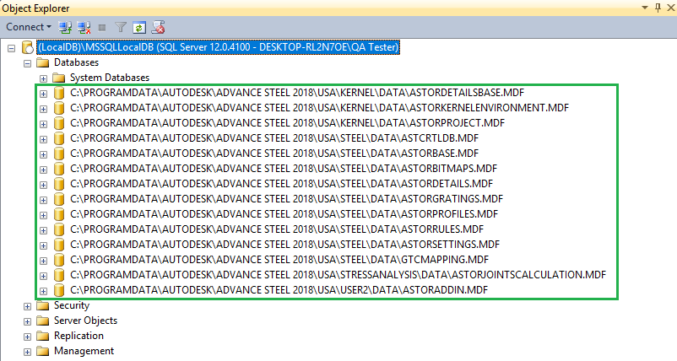Select the ASTORDETAILSBASE.MDF database

pyautogui.click(x=297, y=93)
